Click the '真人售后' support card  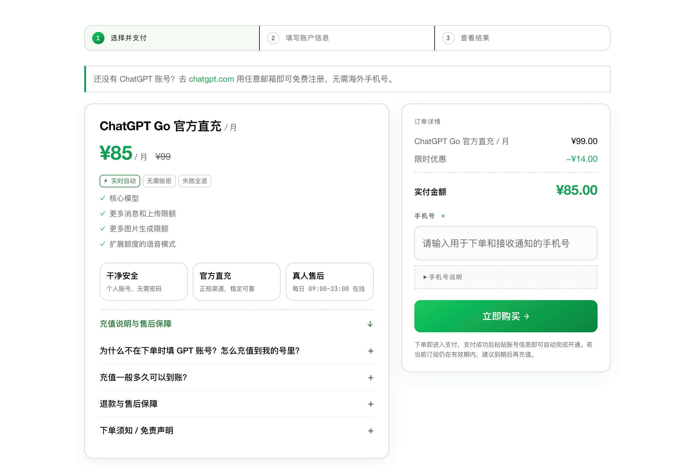click(x=330, y=282)
